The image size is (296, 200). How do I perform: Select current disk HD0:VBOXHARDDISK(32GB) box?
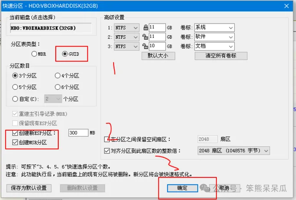pyautogui.click(x=51, y=28)
